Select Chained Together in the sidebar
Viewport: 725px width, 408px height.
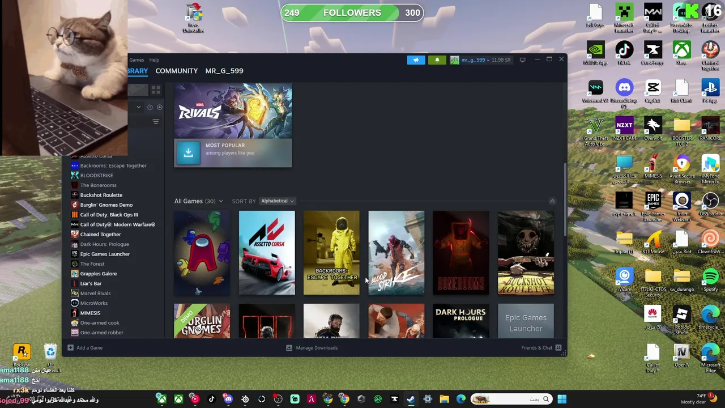coord(100,235)
